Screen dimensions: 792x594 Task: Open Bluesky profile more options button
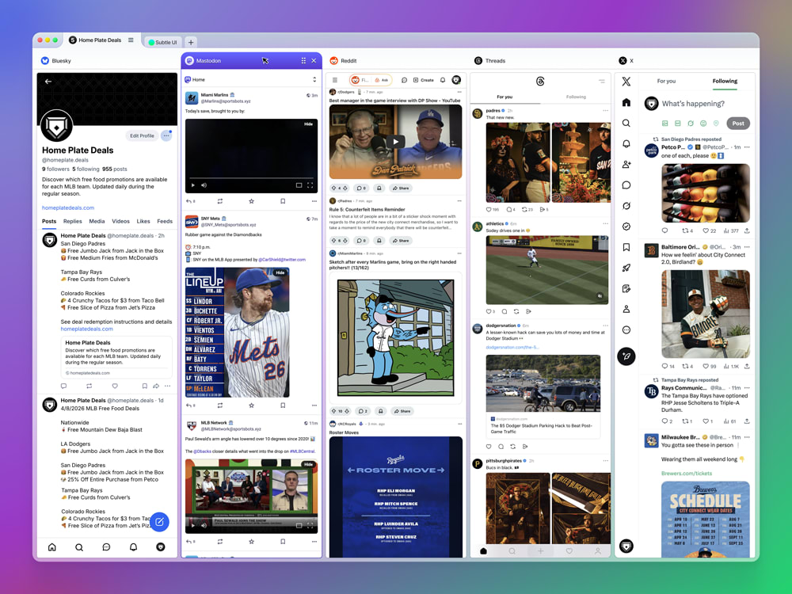point(166,135)
